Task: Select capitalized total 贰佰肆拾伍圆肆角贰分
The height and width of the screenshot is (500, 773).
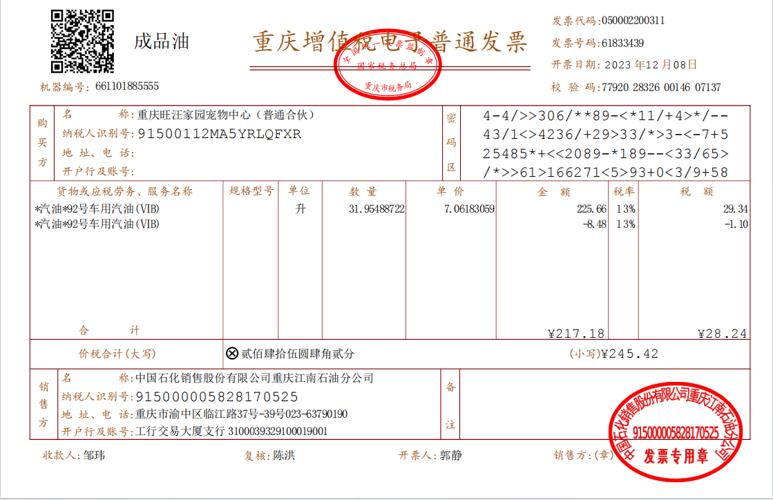Action: [x=298, y=354]
